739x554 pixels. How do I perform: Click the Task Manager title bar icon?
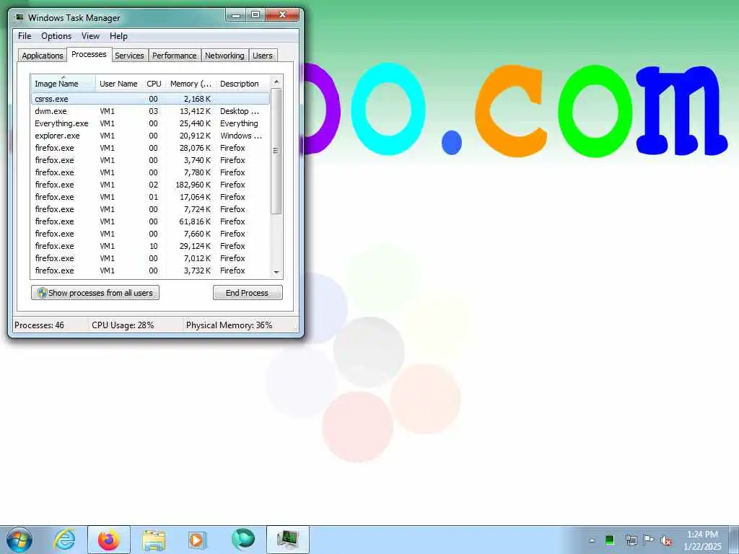(x=19, y=17)
